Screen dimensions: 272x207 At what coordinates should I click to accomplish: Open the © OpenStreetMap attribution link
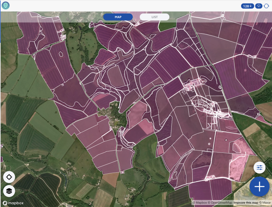click(x=220, y=203)
